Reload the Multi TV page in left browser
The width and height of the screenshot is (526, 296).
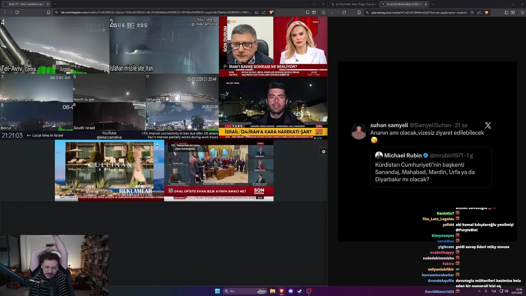click(x=17, y=12)
